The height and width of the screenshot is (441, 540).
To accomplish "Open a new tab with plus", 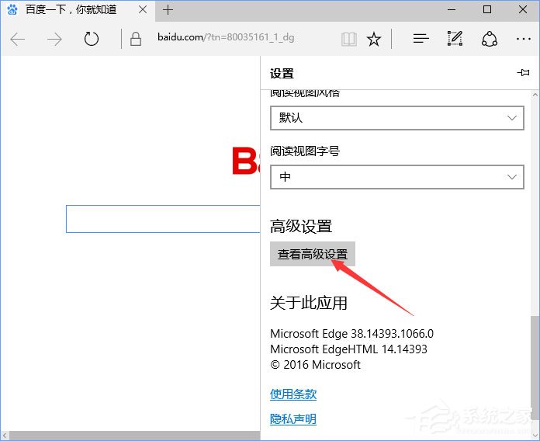I will (168, 10).
